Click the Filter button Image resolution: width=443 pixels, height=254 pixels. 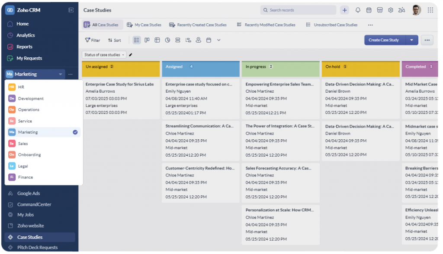coord(93,40)
